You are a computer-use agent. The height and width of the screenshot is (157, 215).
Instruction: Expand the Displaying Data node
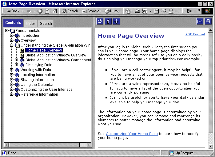[x=16, y=65]
